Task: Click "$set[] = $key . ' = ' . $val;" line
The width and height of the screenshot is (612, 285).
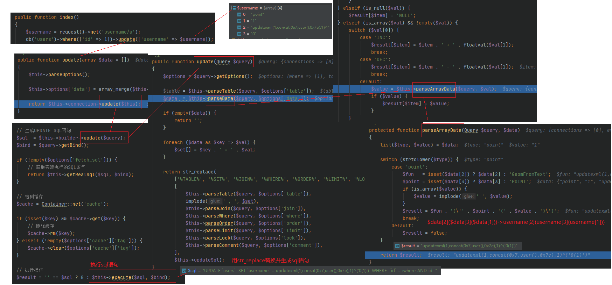Action: pyautogui.click(x=215, y=150)
